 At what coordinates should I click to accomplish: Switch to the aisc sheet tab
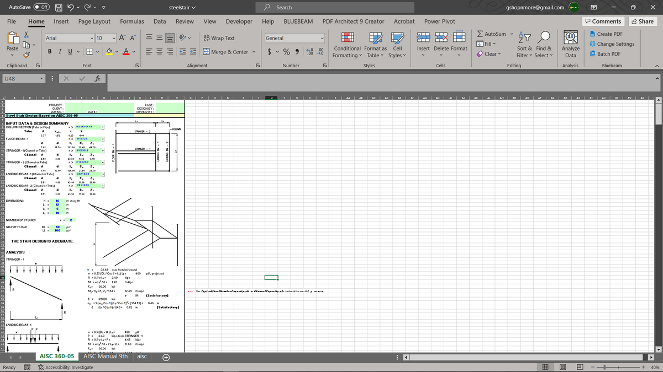[141, 357]
